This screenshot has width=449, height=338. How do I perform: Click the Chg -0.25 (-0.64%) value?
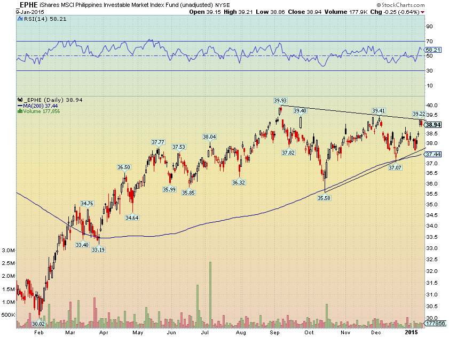pos(395,12)
